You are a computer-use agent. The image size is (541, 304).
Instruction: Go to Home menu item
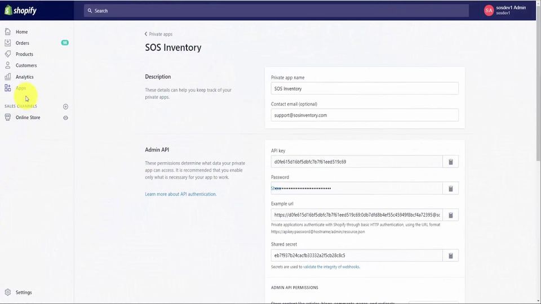22,32
